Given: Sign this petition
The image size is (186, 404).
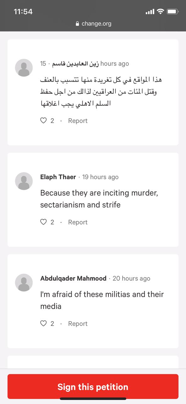Looking at the screenshot, I should pyautogui.click(x=93, y=387).
